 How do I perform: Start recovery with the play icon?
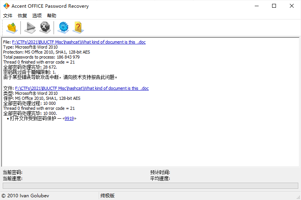[30, 27]
